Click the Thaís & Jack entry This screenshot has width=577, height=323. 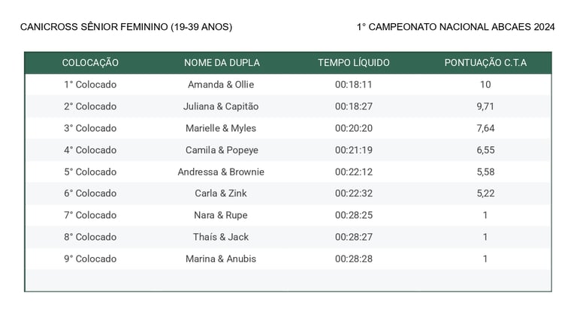[221, 237]
